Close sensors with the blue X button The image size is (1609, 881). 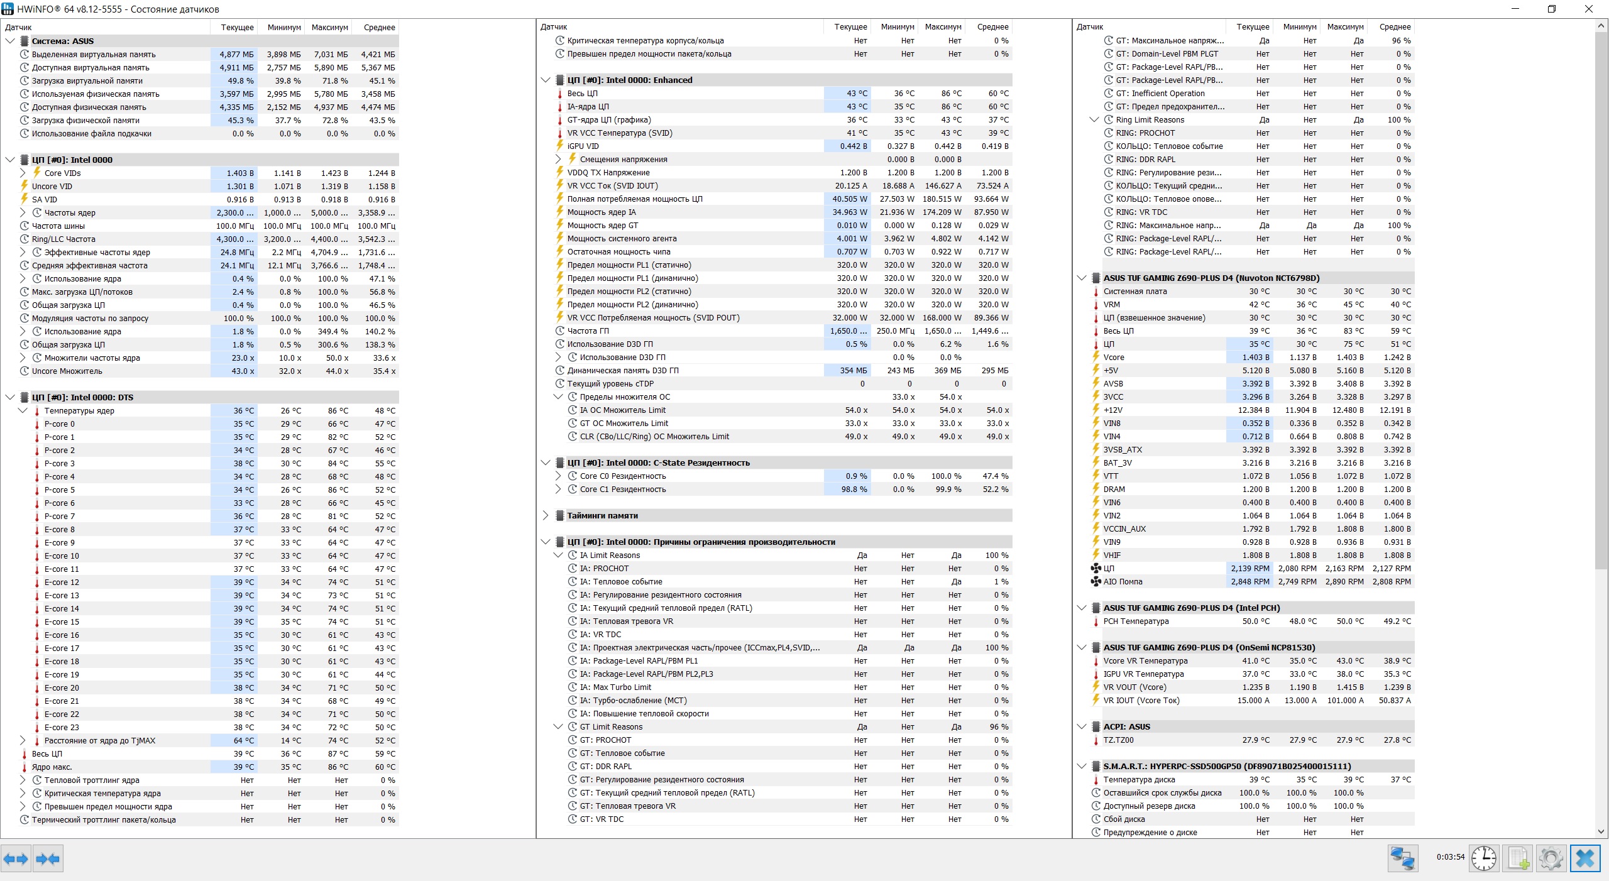point(1584,858)
